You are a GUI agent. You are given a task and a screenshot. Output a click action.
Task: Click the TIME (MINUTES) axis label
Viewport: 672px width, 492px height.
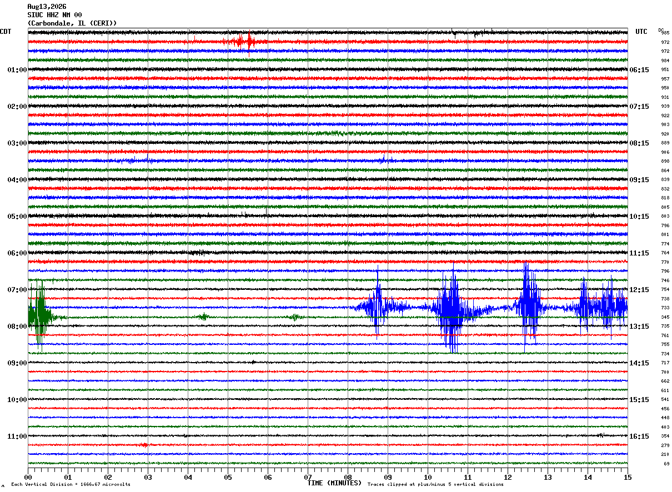[x=334, y=483]
